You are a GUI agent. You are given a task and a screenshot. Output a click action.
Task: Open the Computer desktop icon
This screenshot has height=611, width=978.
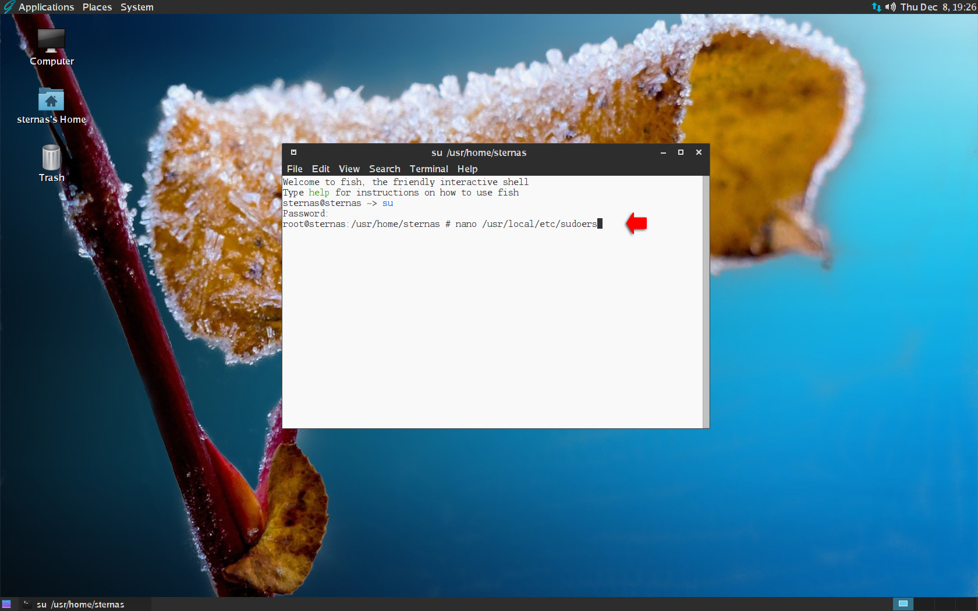click(x=51, y=48)
